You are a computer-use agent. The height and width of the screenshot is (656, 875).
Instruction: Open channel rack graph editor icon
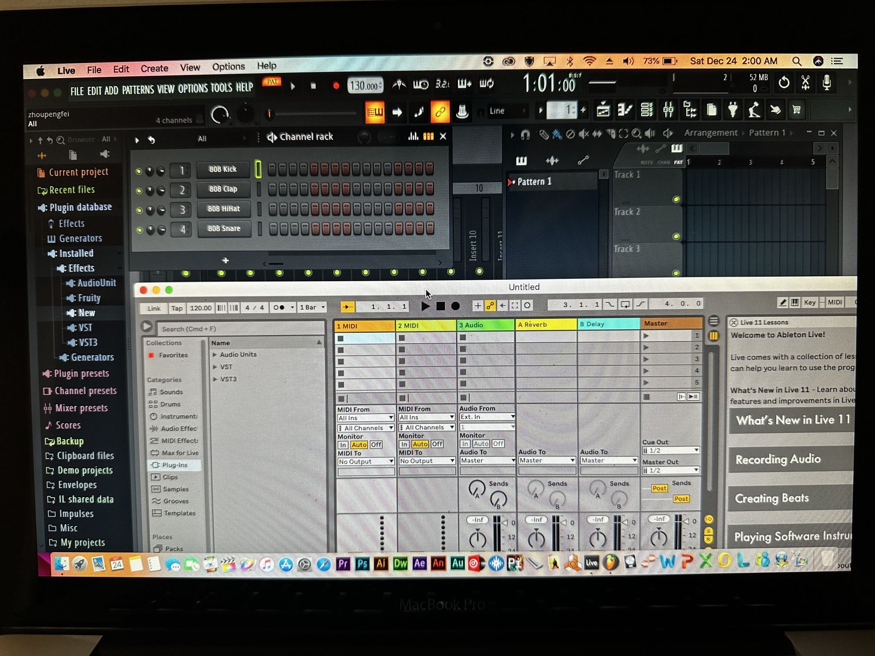tap(413, 136)
